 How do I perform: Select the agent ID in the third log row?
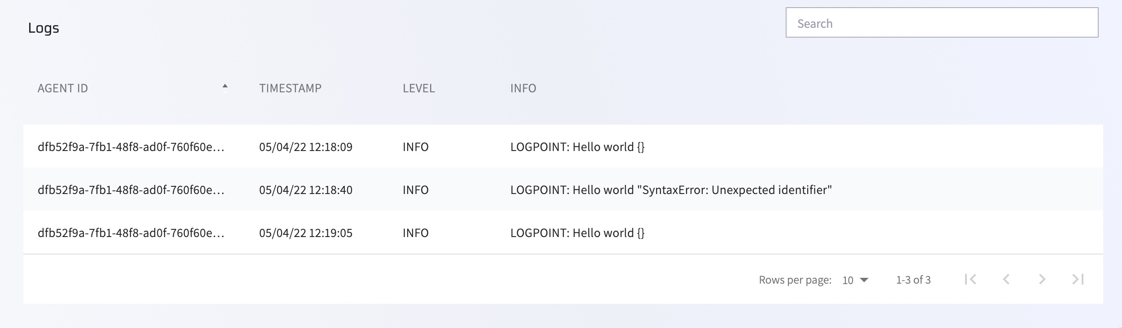131,233
